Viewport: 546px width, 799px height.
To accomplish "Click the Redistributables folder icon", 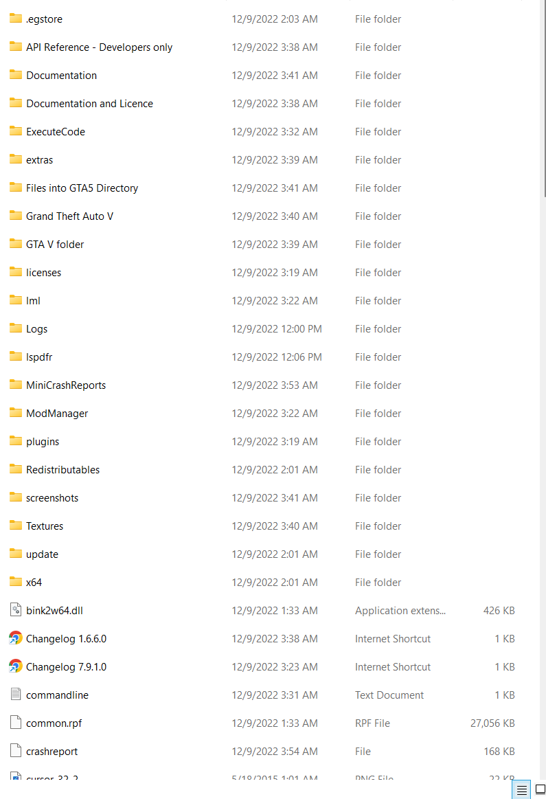I will point(16,469).
